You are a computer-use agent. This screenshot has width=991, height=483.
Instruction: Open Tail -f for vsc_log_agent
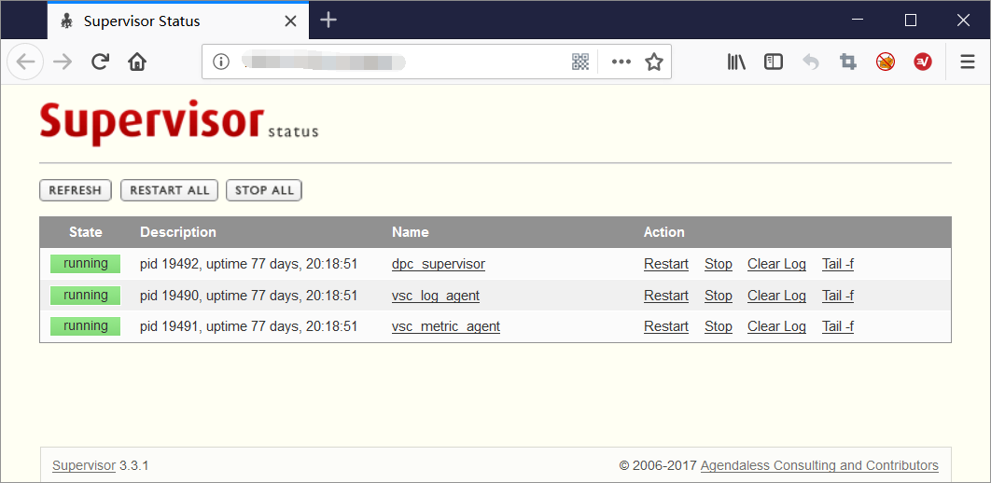[838, 296]
